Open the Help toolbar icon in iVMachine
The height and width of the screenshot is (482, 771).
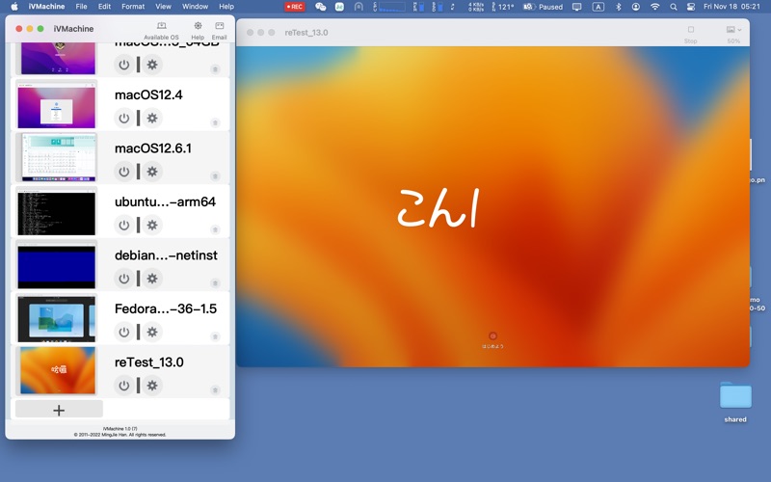198,31
